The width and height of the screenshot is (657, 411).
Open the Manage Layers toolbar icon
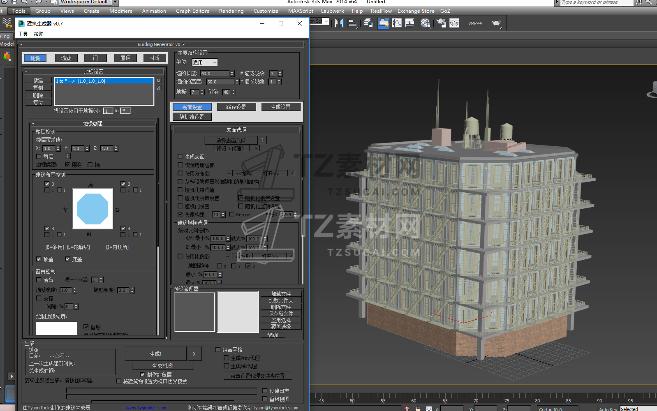pos(368,23)
